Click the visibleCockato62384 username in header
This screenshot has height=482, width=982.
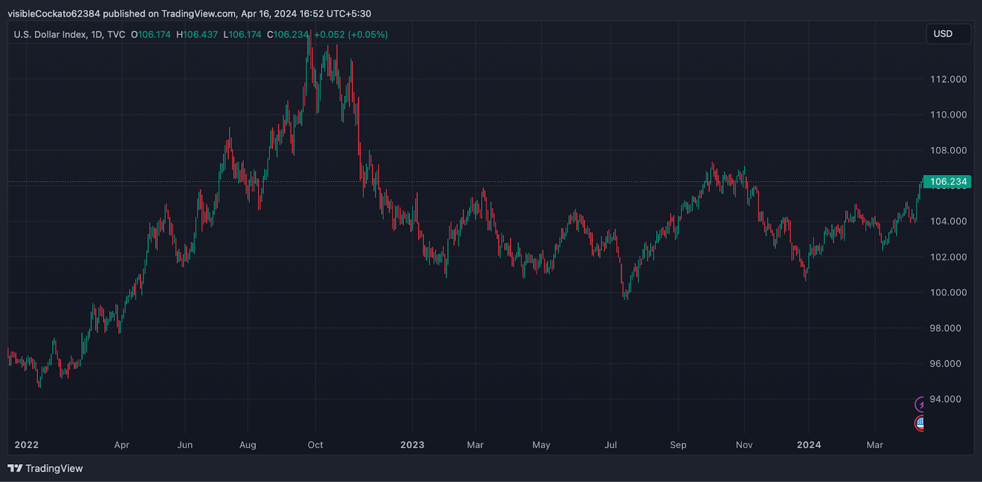click(53, 14)
